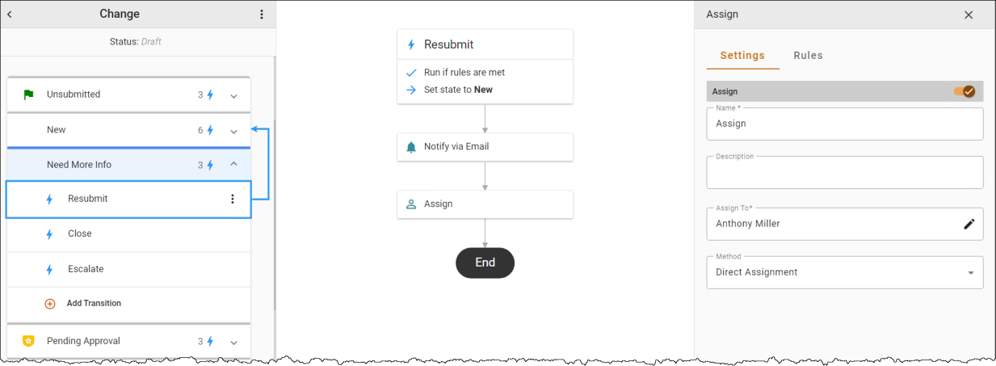Expand the New state chevron
Viewport: 996px width, 366px height.
tap(233, 131)
